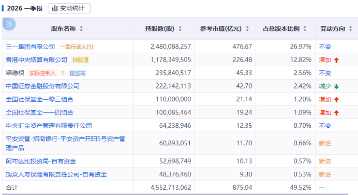Click 不变 in 三一集团 row

coord(325,47)
